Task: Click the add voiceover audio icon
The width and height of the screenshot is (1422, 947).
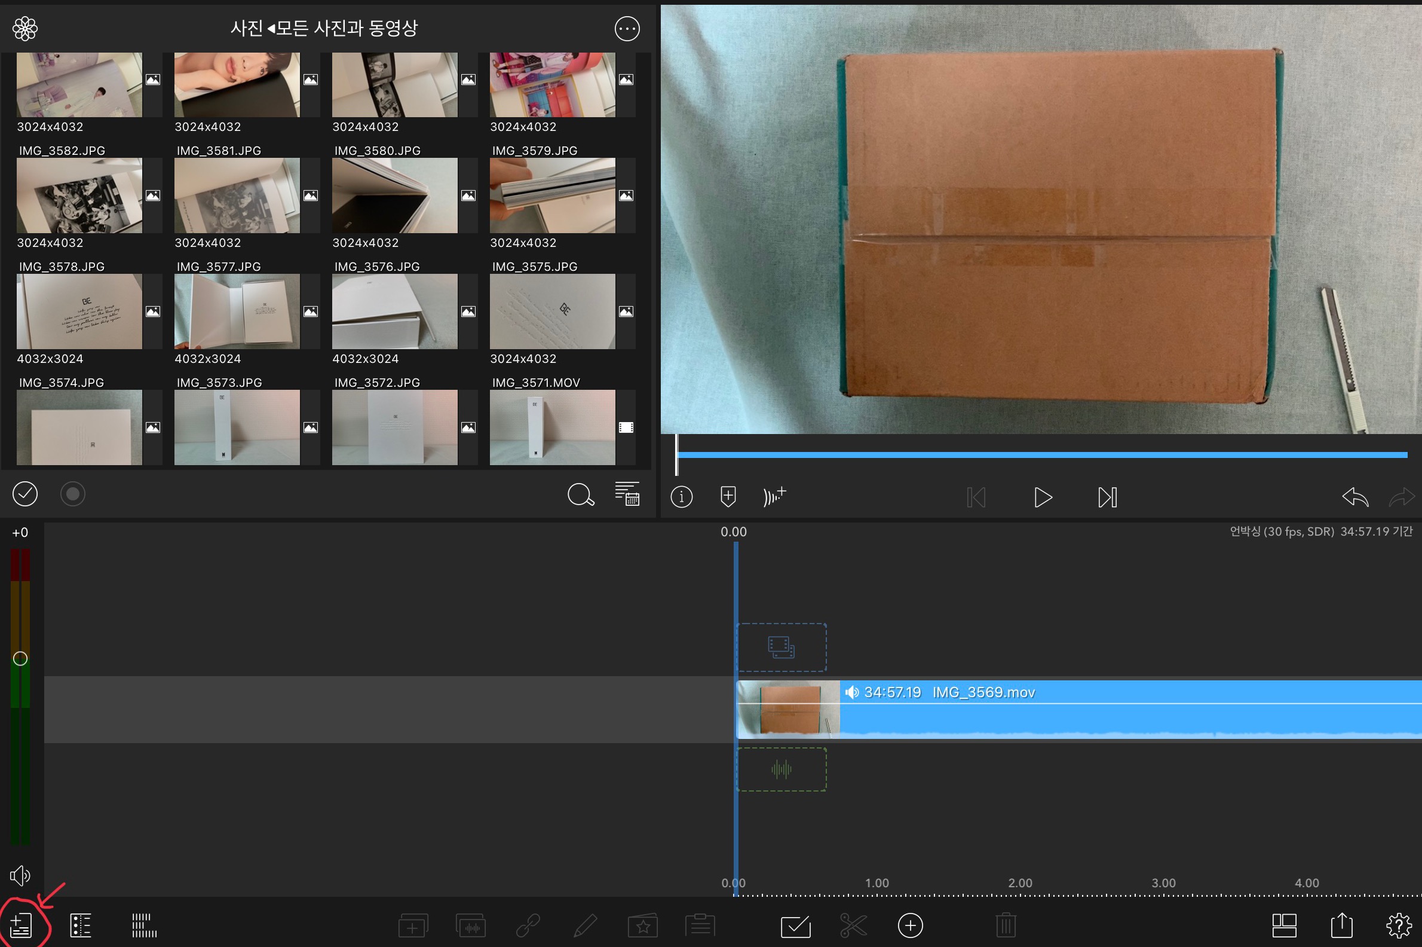Action: point(774,496)
